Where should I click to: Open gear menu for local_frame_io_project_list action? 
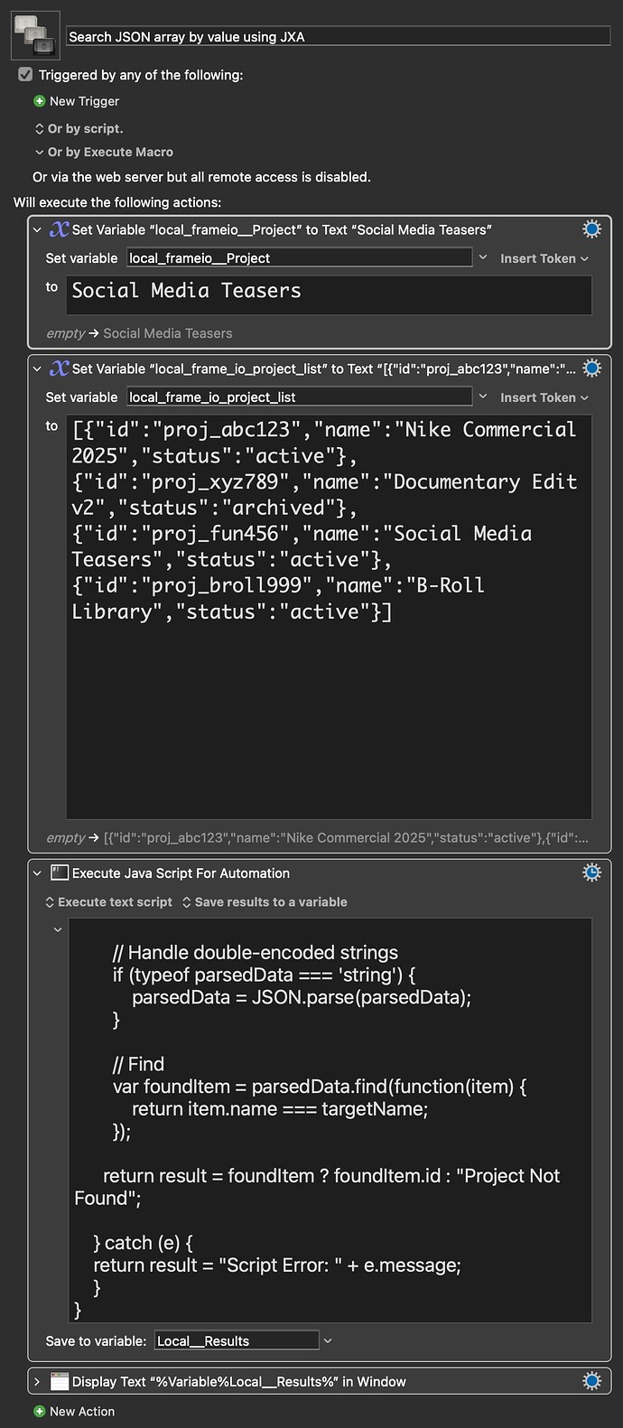tap(591, 369)
